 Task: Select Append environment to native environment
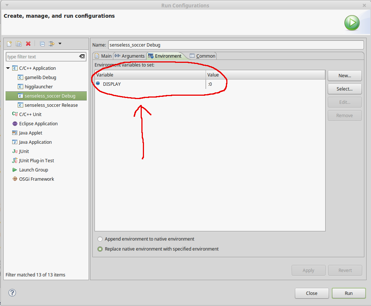click(100, 239)
